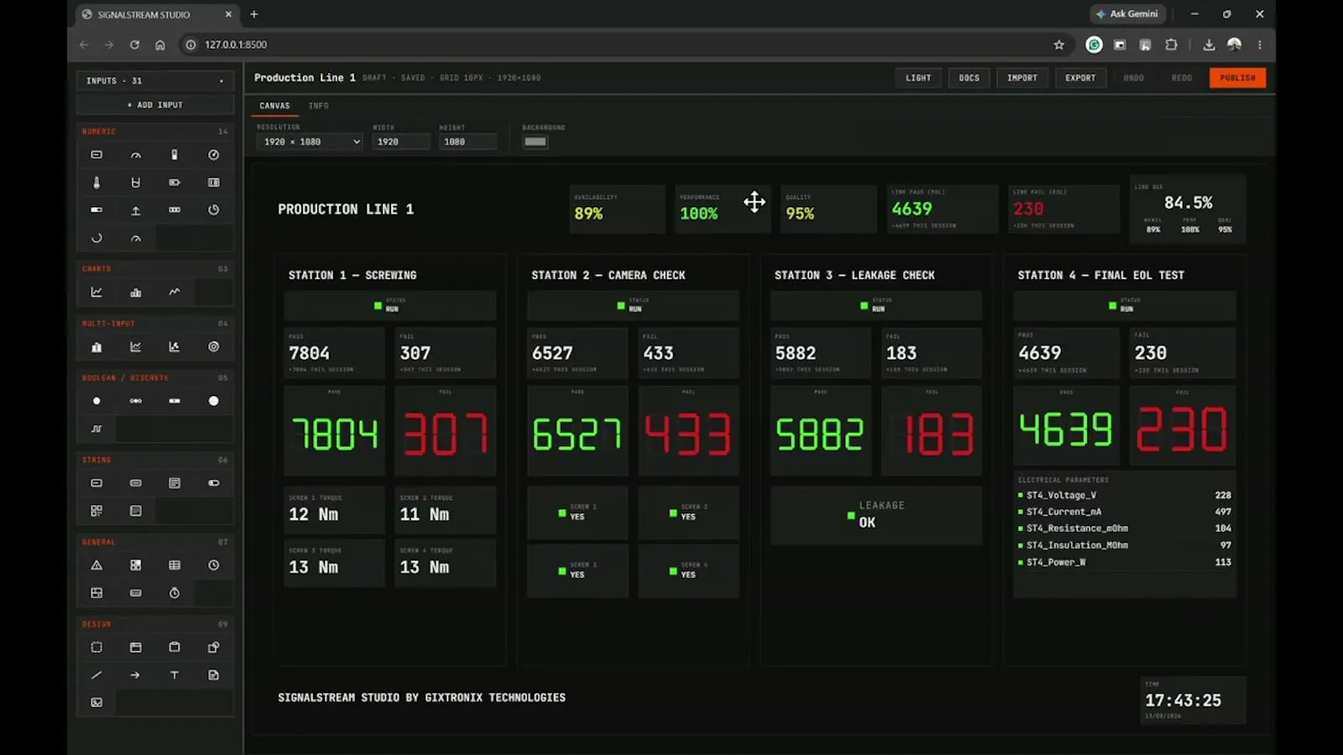Viewport: 1343px width, 755px height.
Task: Choose the stopwatch timer icon under General
Action: pyautogui.click(x=175, y=593)
